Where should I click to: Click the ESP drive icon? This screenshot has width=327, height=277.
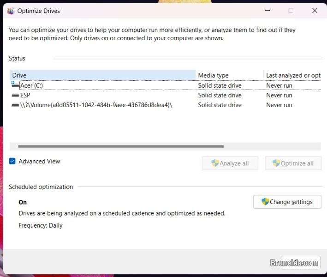click(15, 95)
